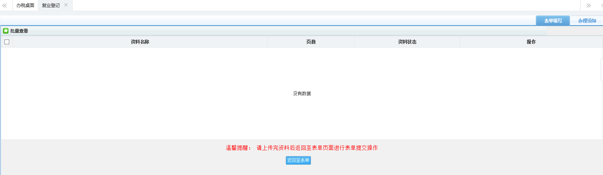The width and height of the screenshot is (603, 175).
Task: Switch to the 办税桌面 tab
Action: coord(25,6)
